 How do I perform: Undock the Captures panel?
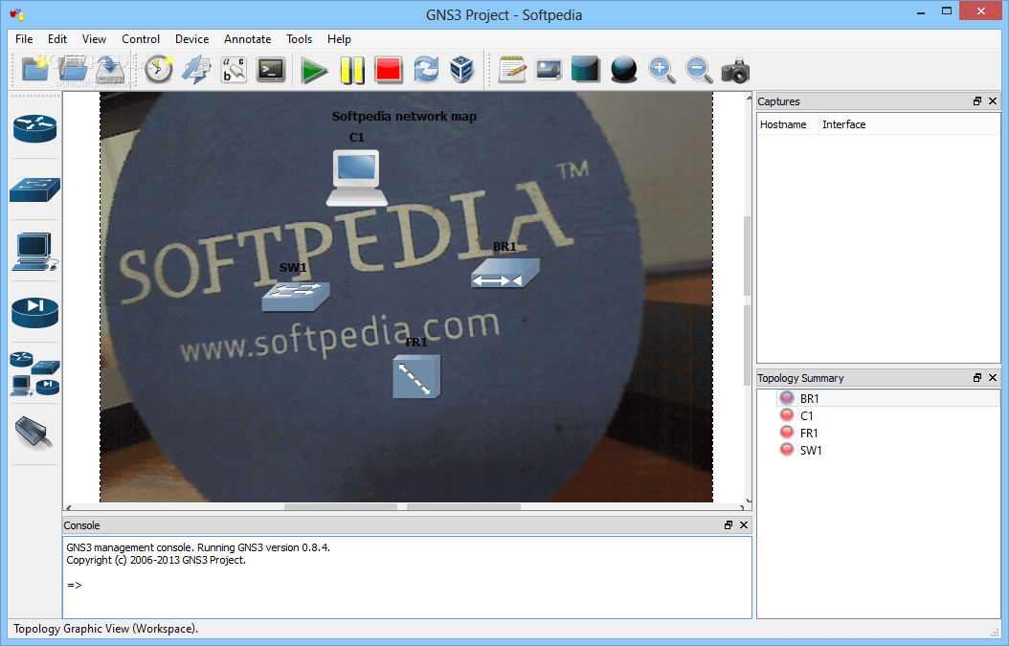[976, 101]
